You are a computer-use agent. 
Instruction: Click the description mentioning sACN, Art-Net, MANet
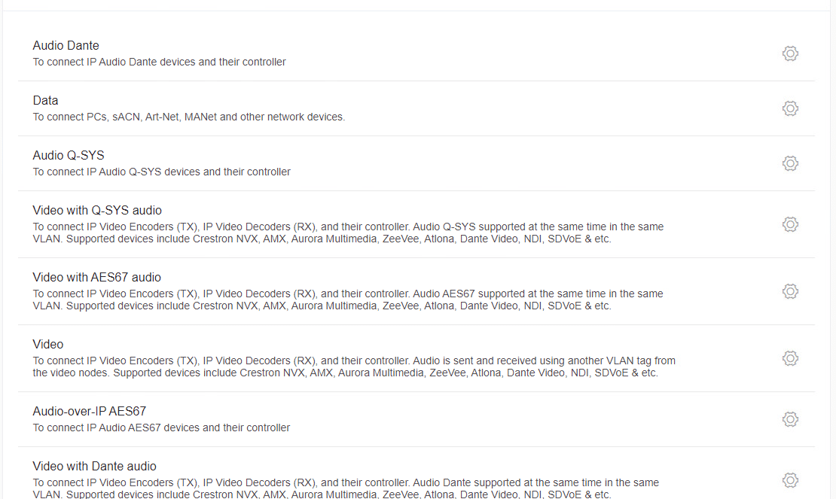189,117
